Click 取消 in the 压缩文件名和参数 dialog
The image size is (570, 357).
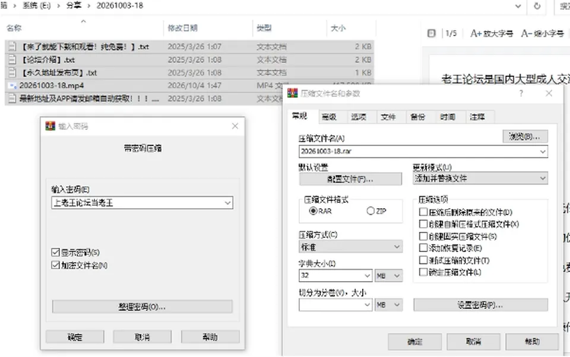click(x=473, y=342)
